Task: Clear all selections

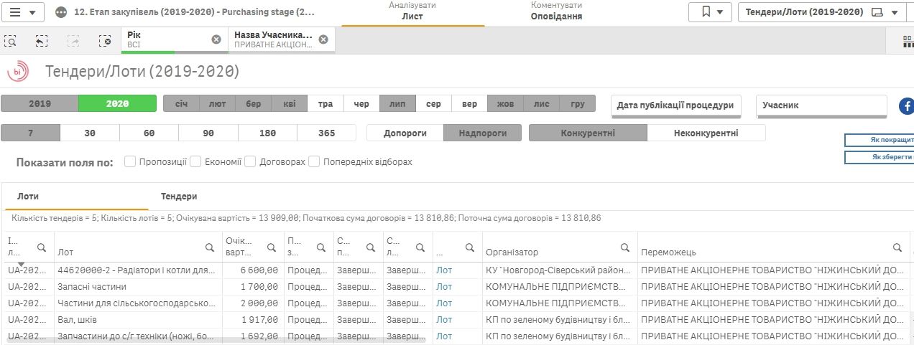Action: tap(105, 41)
